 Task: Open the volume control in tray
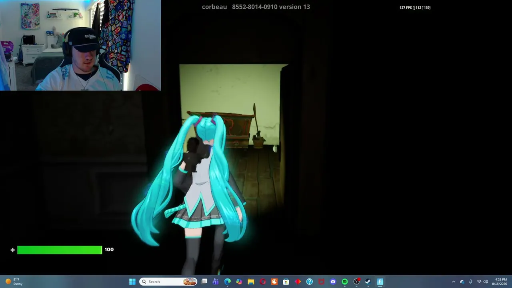coord(486,282)
